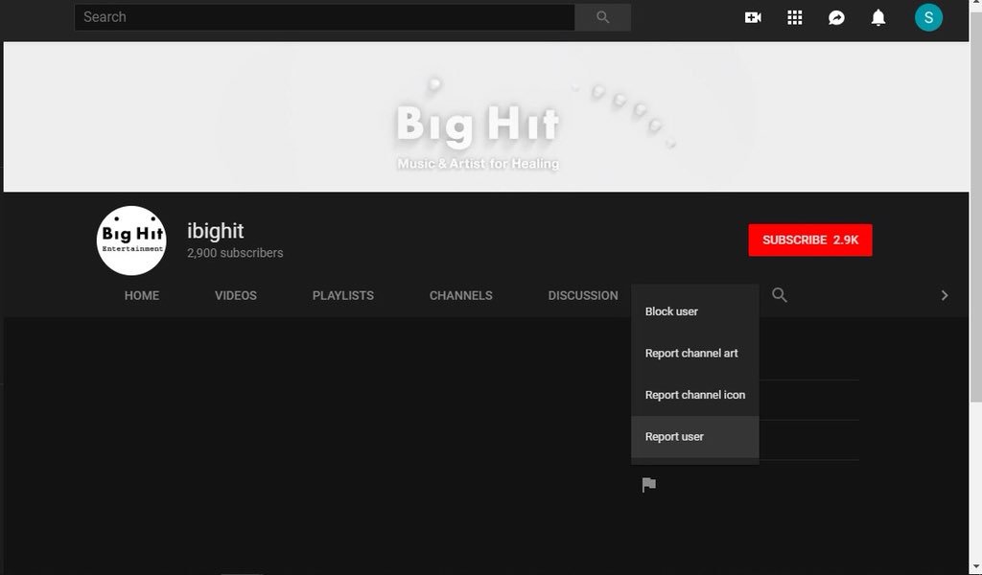
Task: Open the notifications bell
Action: click(x=878, y=17)
